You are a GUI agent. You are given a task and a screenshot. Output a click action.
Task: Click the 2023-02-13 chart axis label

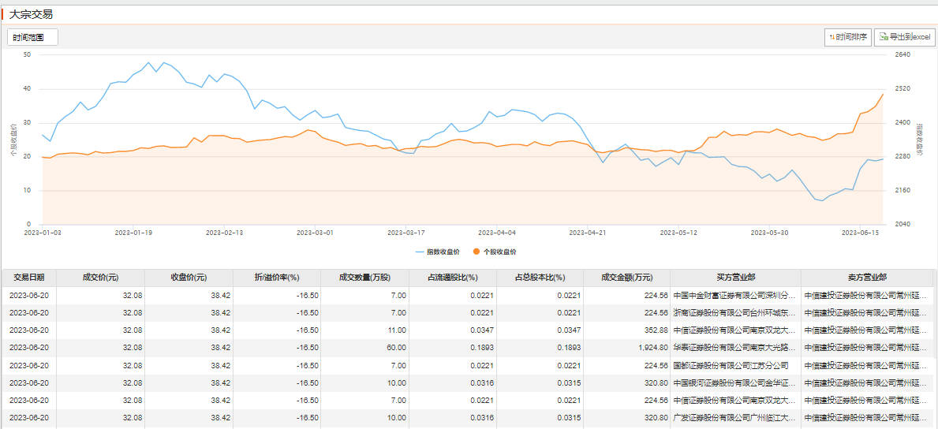[224, 232]
